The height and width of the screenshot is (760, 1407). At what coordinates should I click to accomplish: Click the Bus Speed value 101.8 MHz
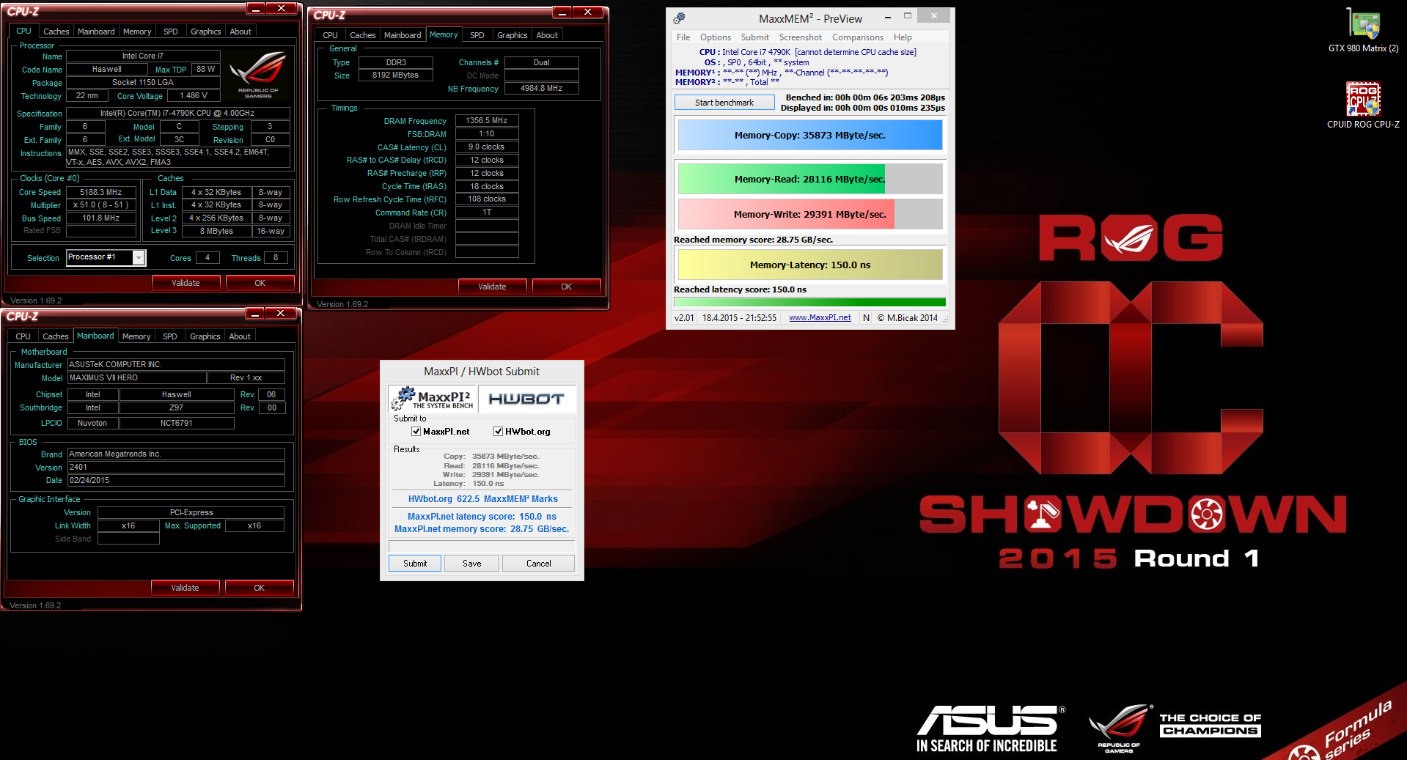(x=101, y=218)
